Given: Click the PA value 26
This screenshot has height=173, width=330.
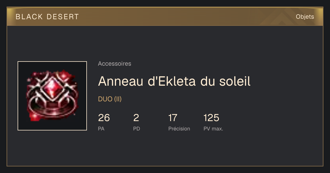Looking at the screenshot, I should [x=104, y=118].
